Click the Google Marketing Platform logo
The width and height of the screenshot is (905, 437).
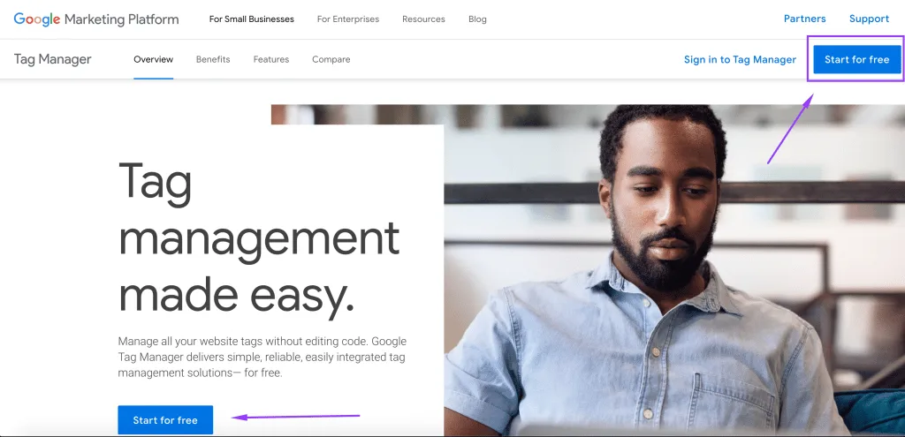[x=96, y=19]
